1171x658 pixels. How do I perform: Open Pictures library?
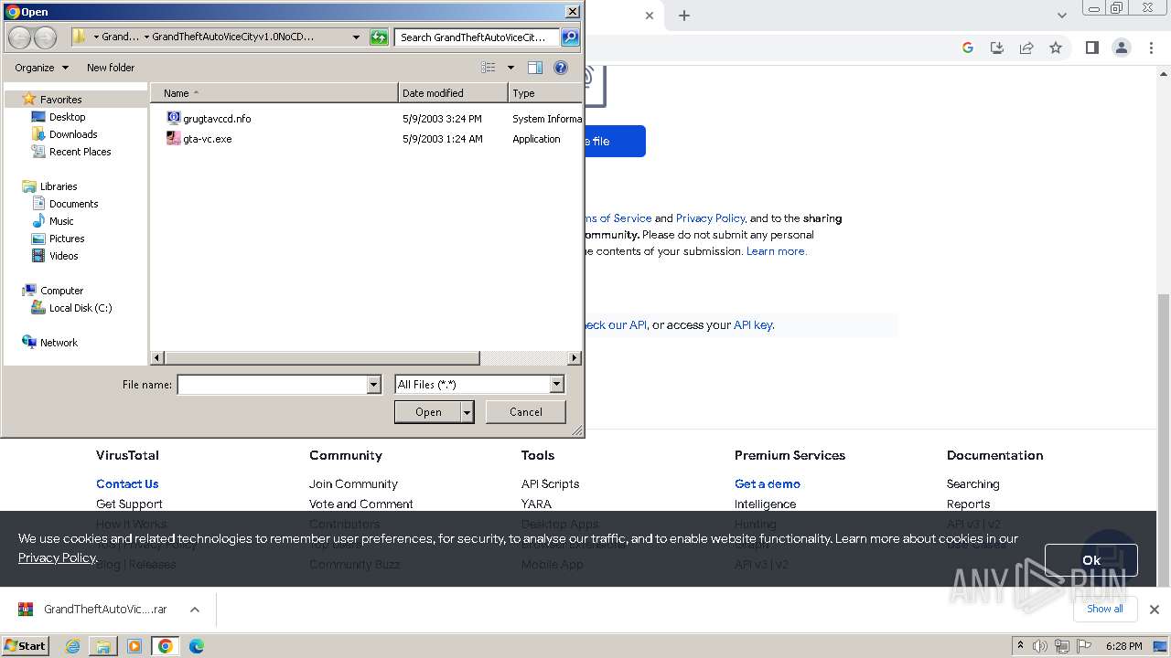tap(67, 239)
